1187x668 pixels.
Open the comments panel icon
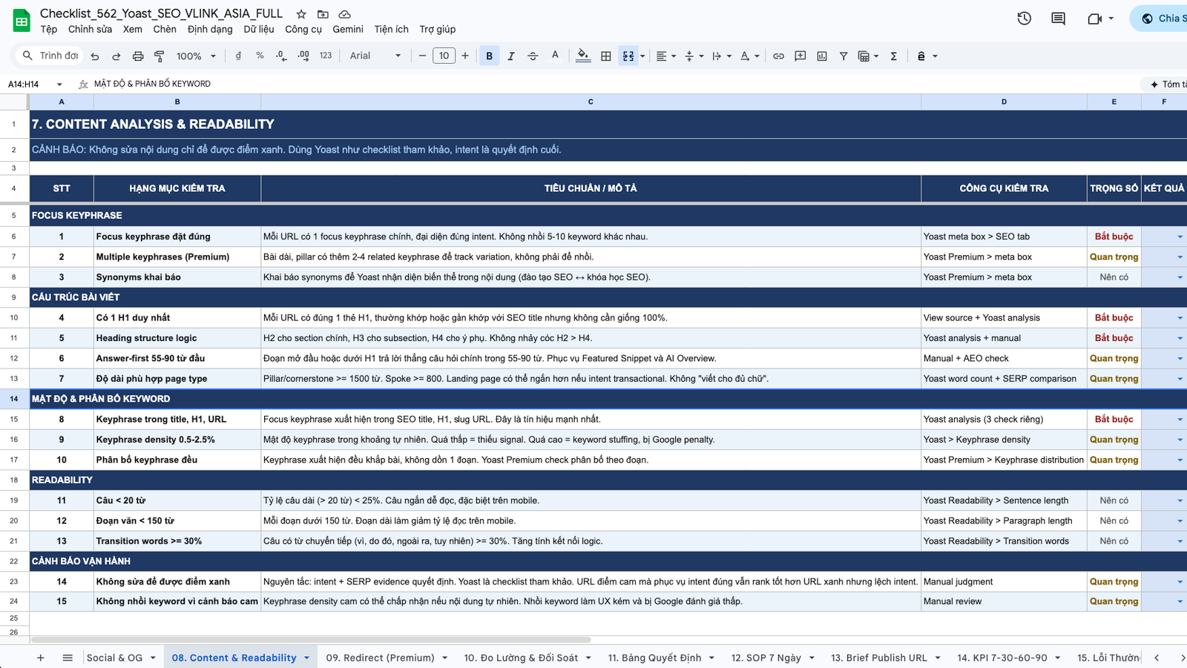[x=1059, y=19]
